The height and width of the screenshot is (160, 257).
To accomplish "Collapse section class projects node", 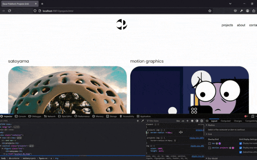I will 1,146.
